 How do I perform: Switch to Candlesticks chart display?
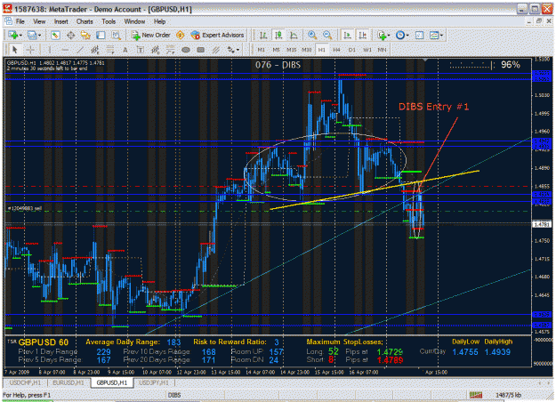click(x=278, y=35)
